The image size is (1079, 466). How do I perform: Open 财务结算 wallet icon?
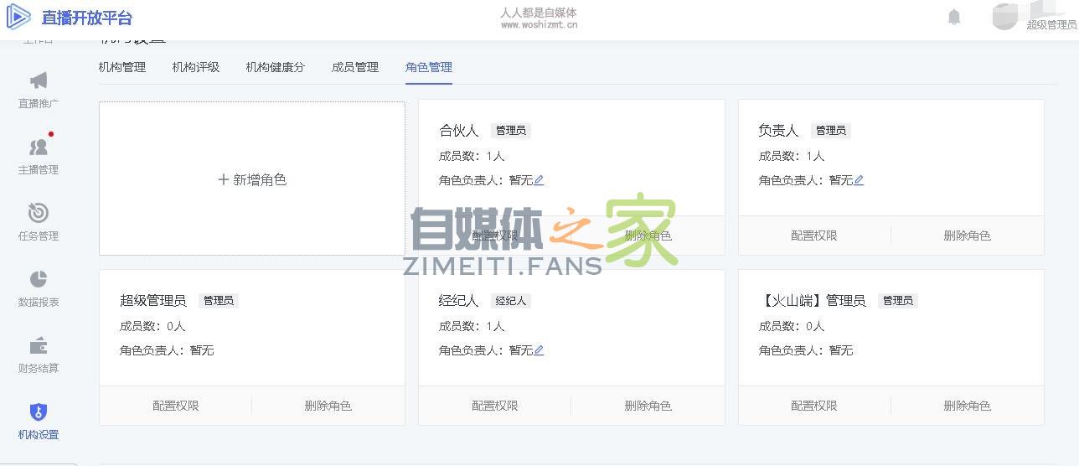[x=39, y=345]
